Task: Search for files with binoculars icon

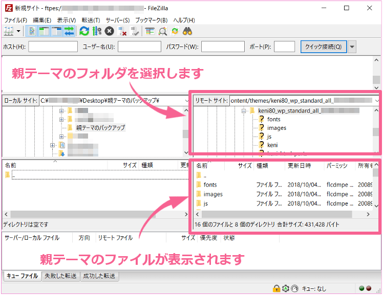Action: [x=187, y=31]
